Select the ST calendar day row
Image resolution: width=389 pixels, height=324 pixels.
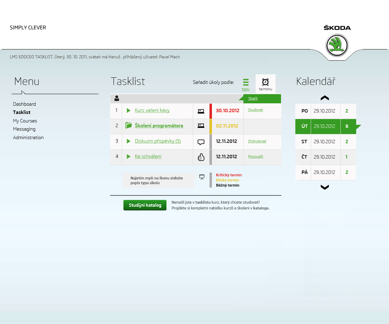tap(325, 142)
